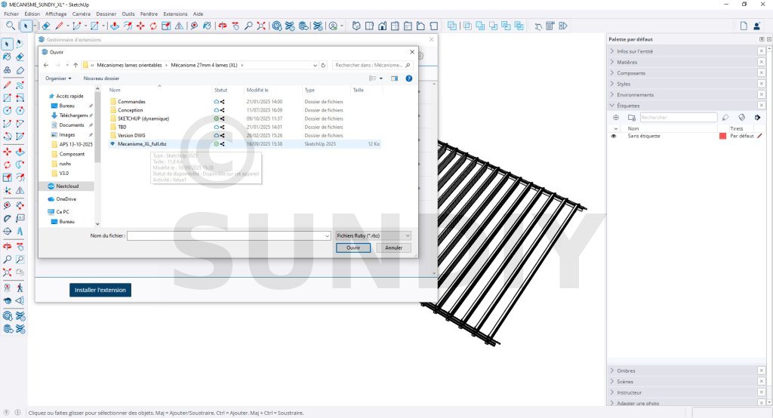Hide the Sans étiquette tag visibility eye

click(x=613, y=136)
